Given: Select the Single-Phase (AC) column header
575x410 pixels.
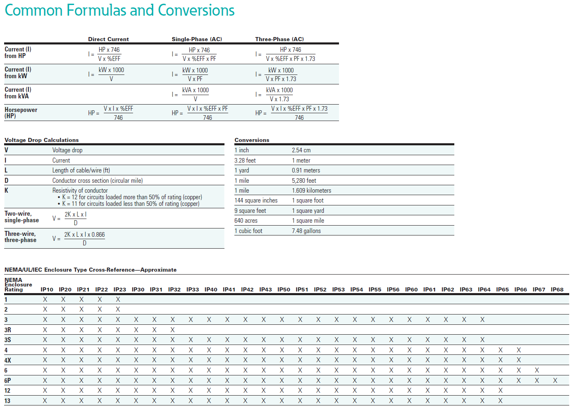Looking at the screenshot, I should pyautogui.click(x=196, y=39).
